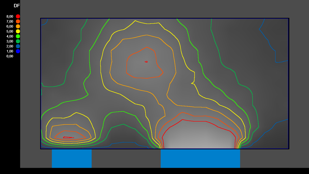Screen dimensions: 309x174
Task: Select the small left blue window block
Action: (71, 158)
